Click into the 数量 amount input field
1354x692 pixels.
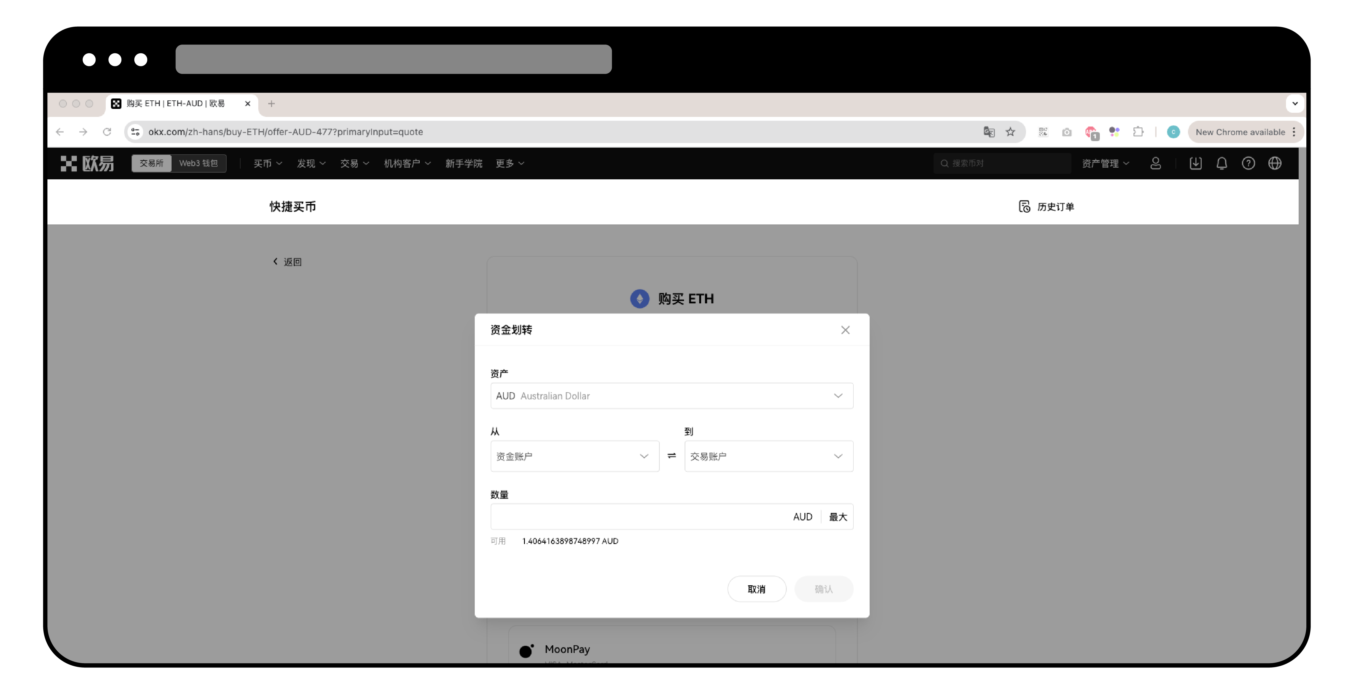pos(636,517)
